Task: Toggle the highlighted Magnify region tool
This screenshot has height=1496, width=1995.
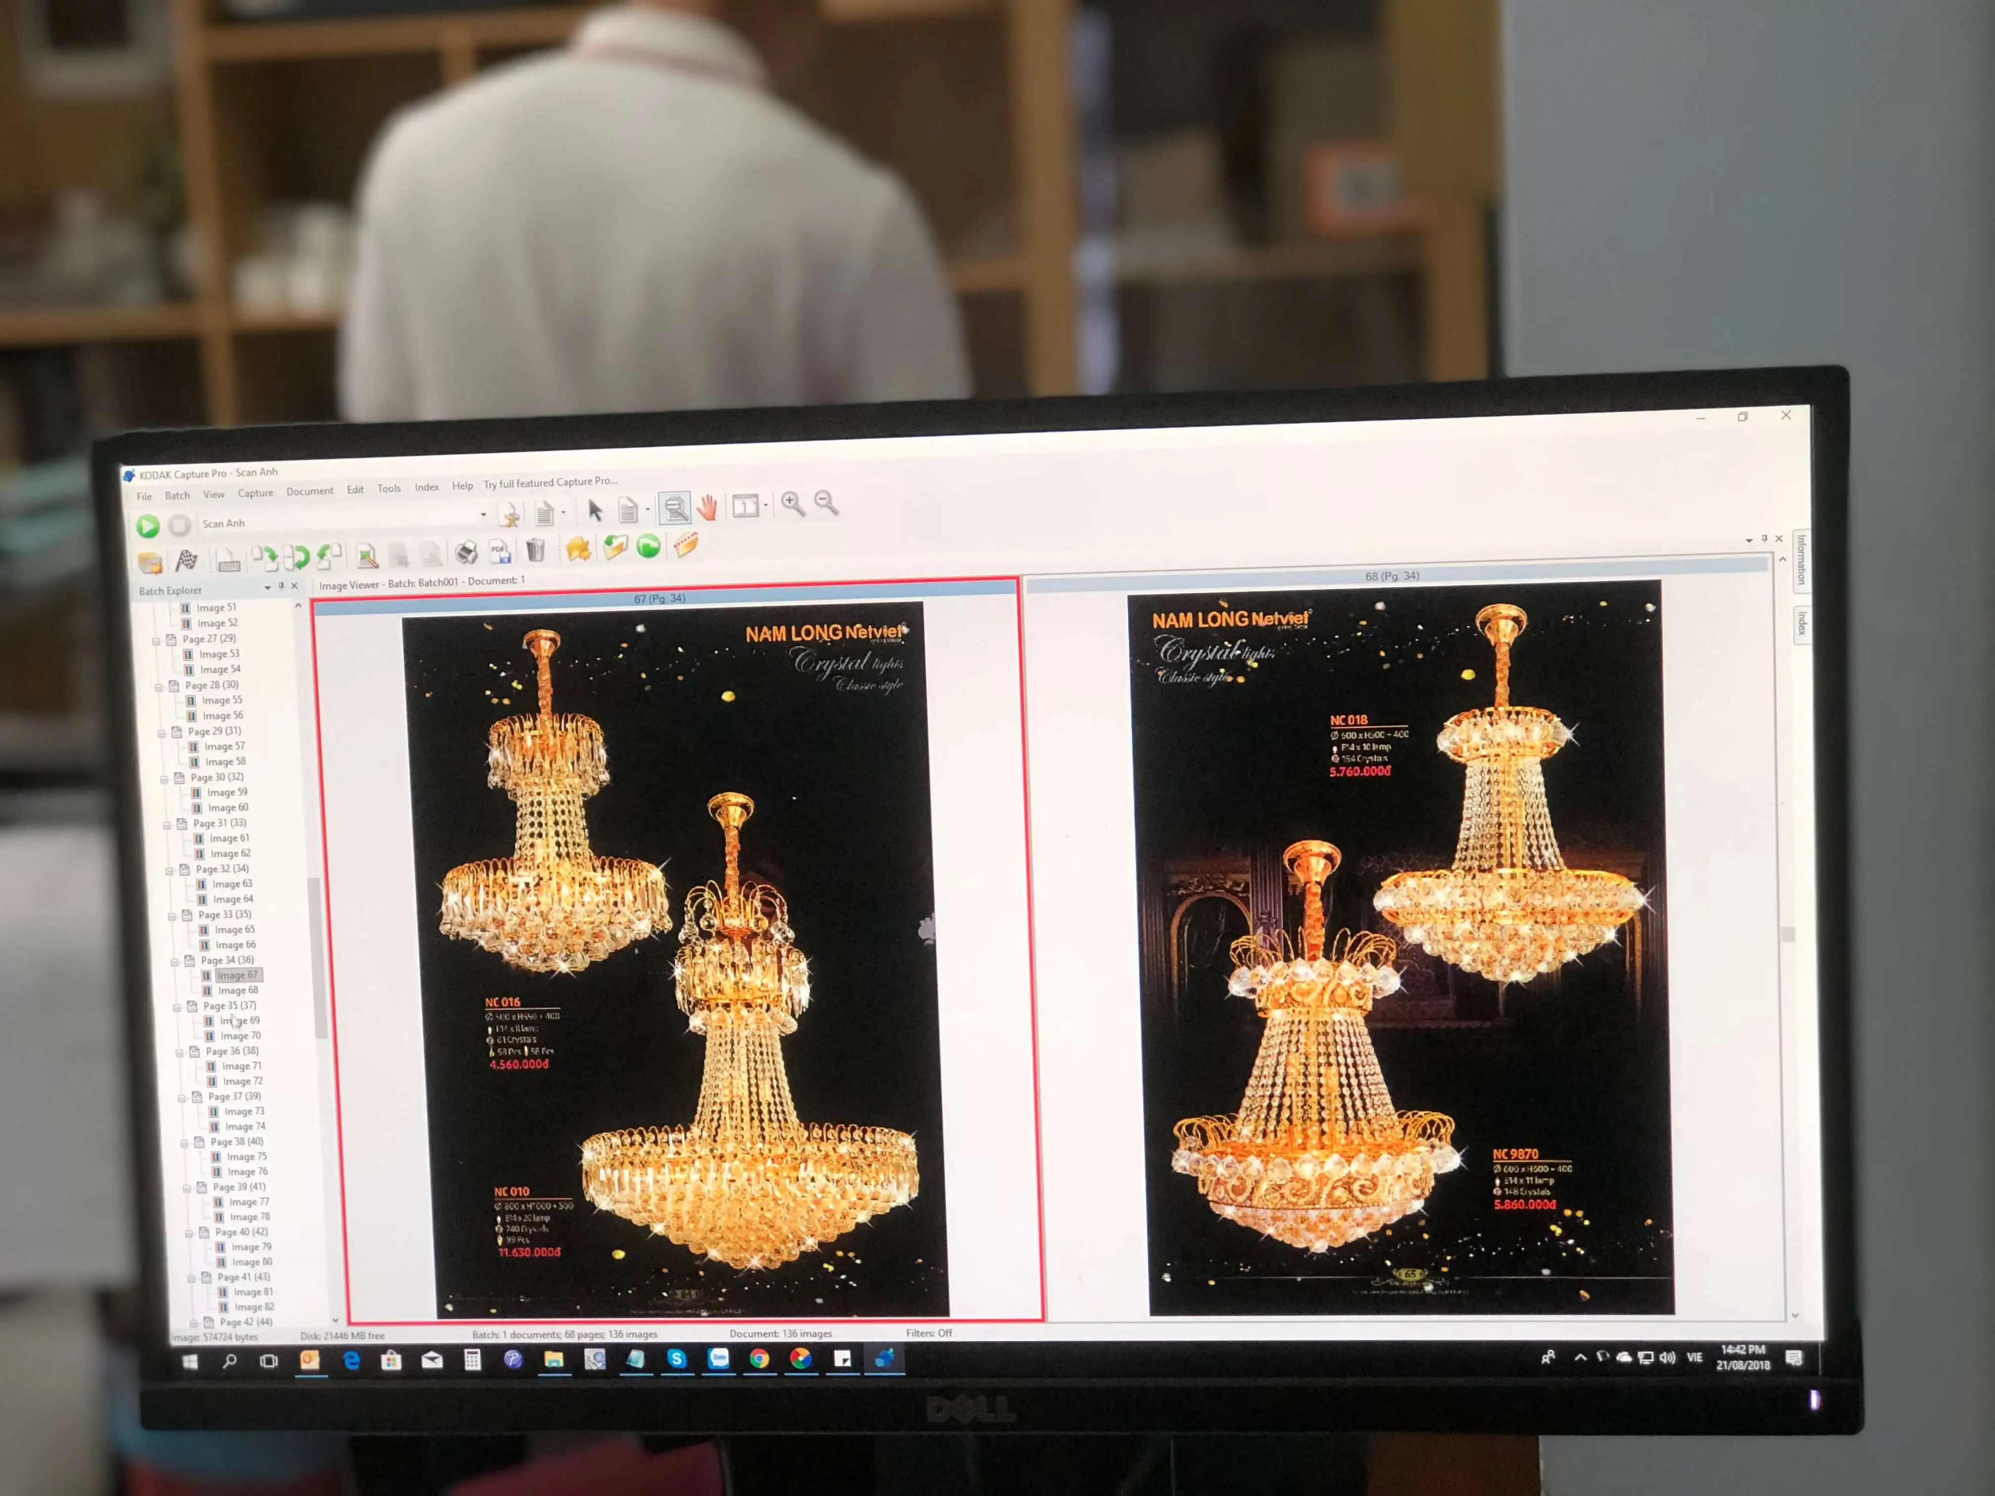Action: click(674, 508)
